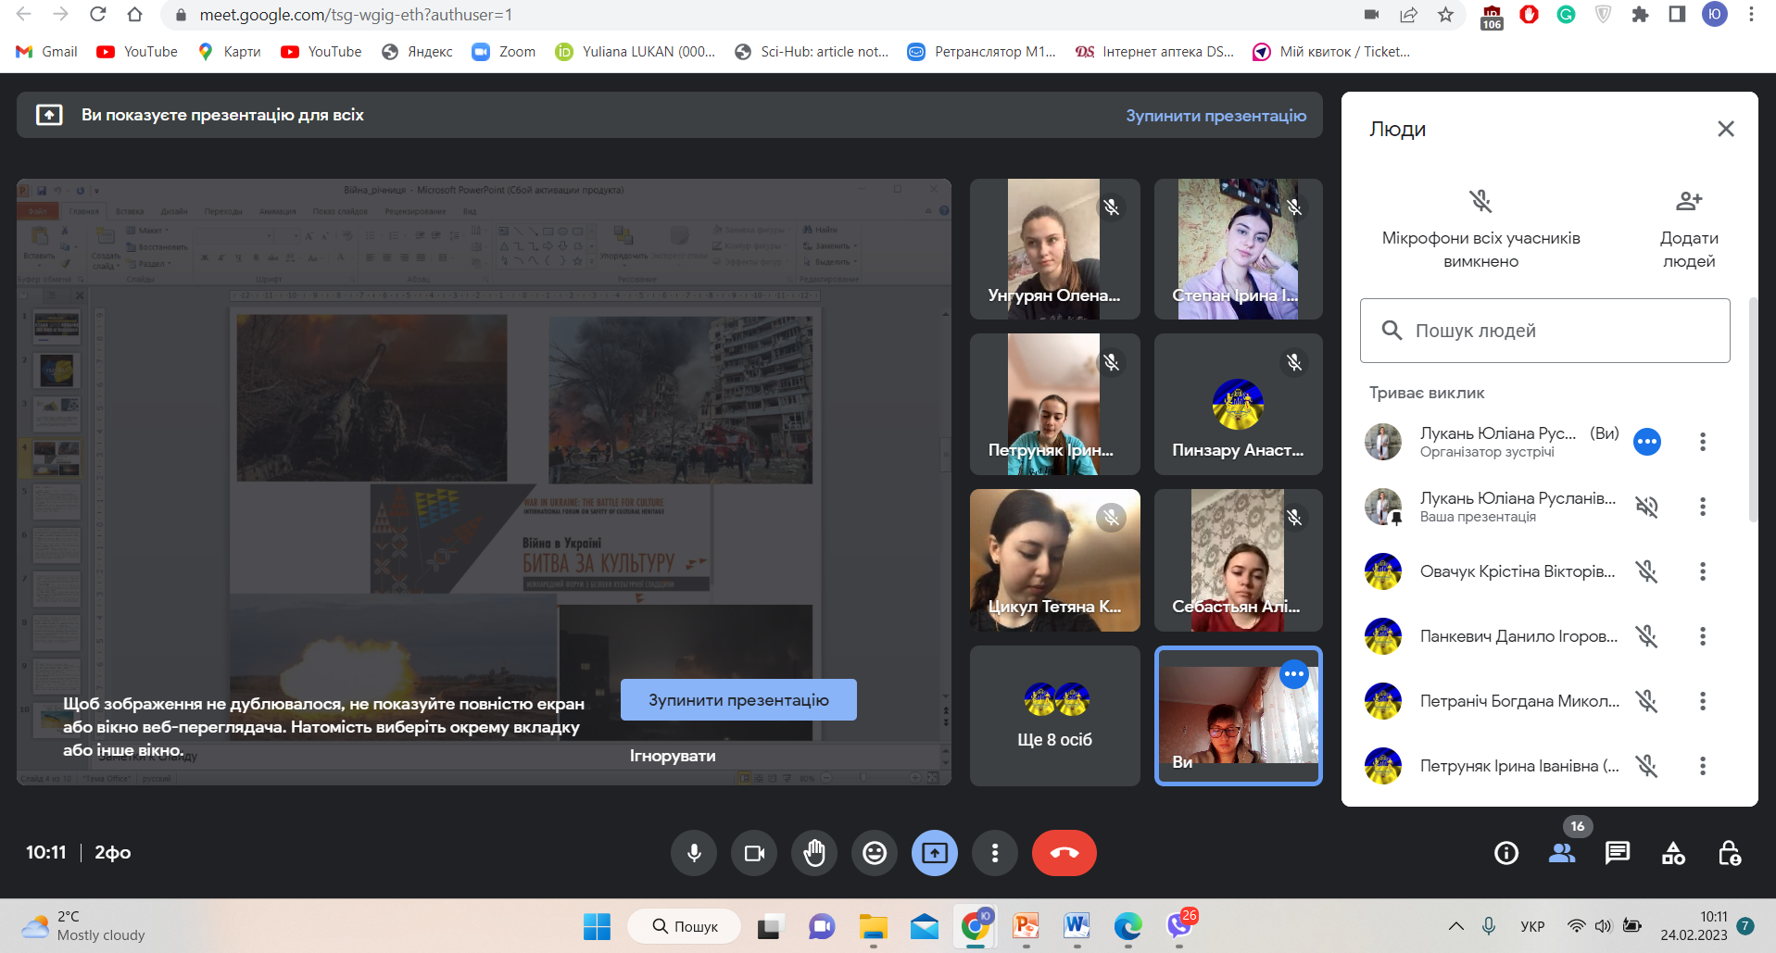Open host controls lock icon

[x=1729, y=853]
